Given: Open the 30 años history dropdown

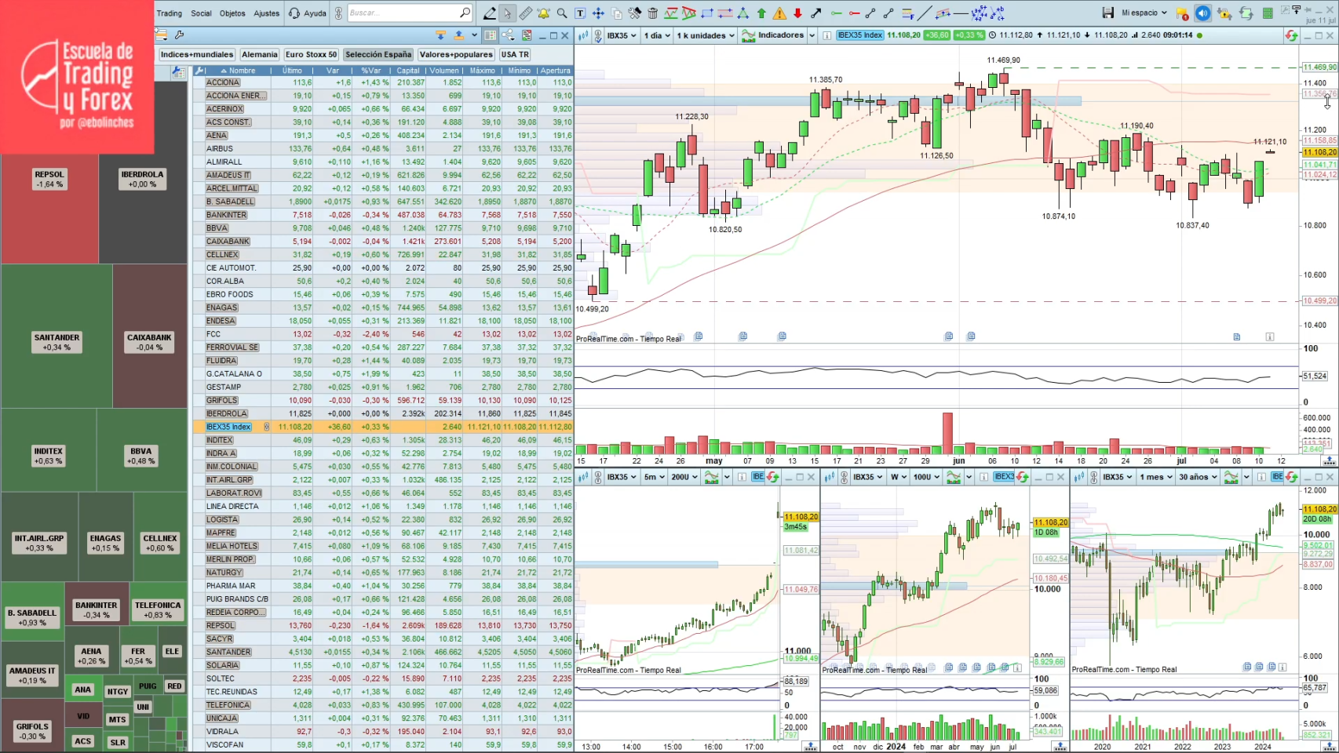Looking at the screenshot, I should [1198, 477].
